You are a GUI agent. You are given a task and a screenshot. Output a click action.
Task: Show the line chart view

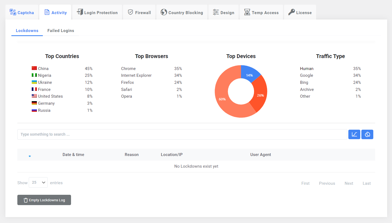(354, 134)
